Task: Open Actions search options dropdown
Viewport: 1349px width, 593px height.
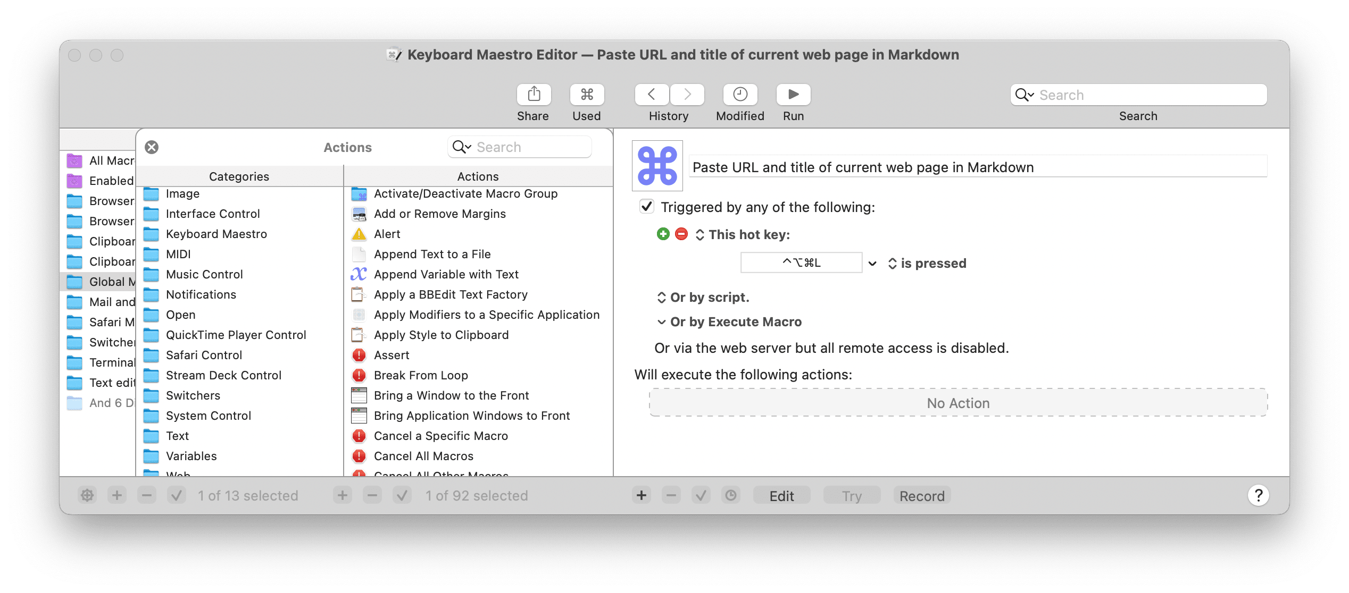Action: tap(462, 147)
